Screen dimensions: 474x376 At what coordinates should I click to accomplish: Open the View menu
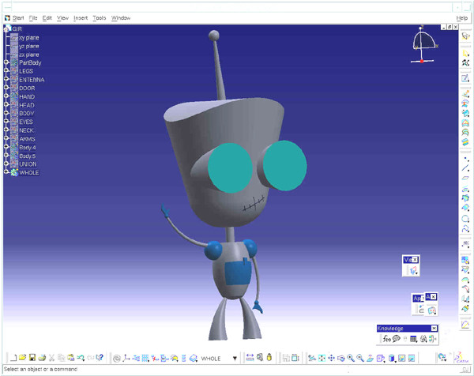tap(62, 18)
